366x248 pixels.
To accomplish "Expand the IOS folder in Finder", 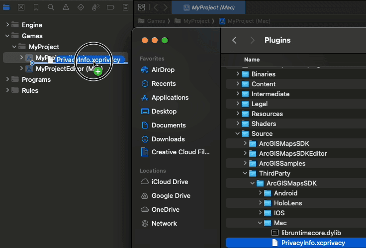I will coord(260,213).
